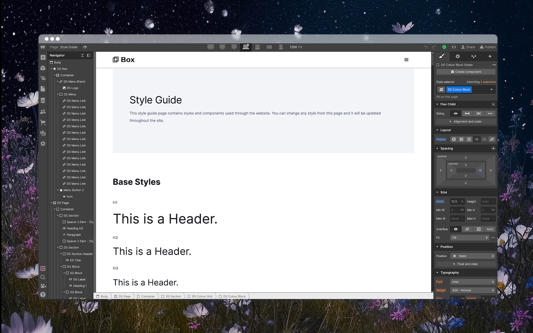533x333 pixels.
Task: Collapse the DS Nav tree item
Action: point(51,69)
